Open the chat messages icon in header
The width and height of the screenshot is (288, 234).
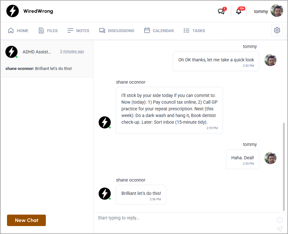[221, 11]
